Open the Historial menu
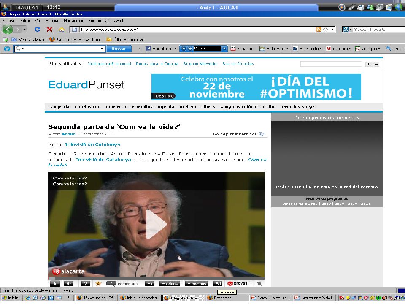Screen dimensions: 405x304 pyautogui.click(x=52, y=21)
